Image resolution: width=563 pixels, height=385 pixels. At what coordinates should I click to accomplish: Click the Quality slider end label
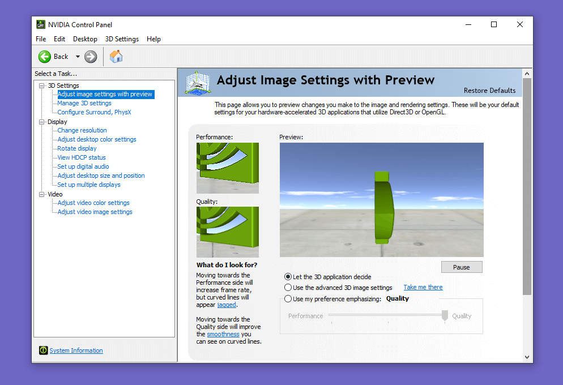pos(462,316)
